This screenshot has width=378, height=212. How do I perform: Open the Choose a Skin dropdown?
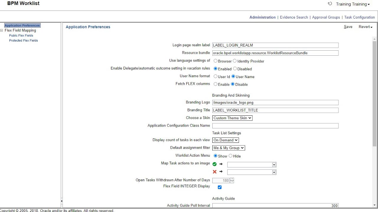[232, 118]
